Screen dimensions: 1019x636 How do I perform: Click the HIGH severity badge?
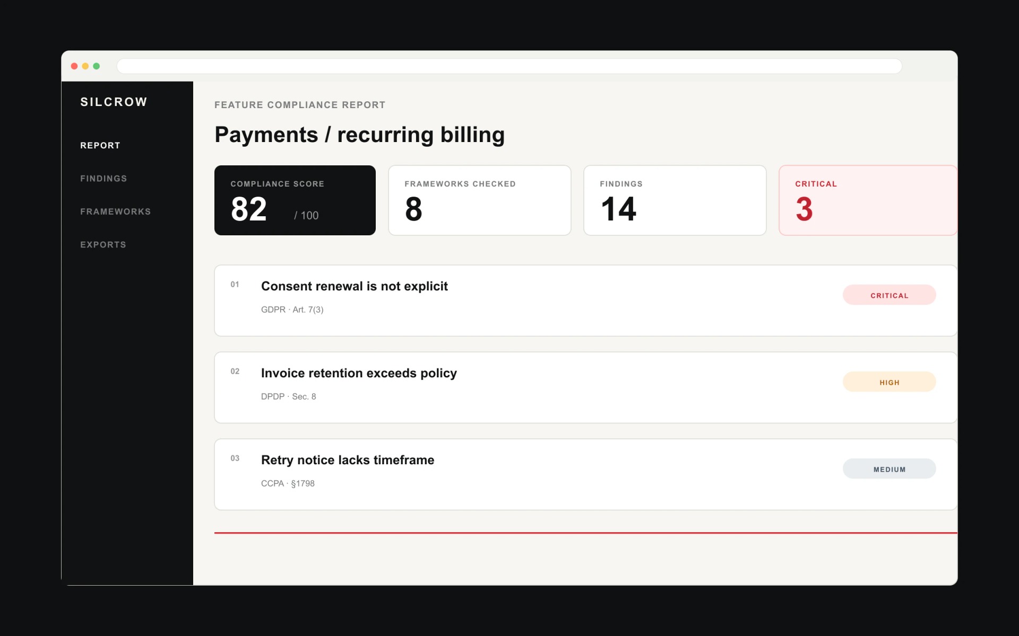click(x=890, y=382)
